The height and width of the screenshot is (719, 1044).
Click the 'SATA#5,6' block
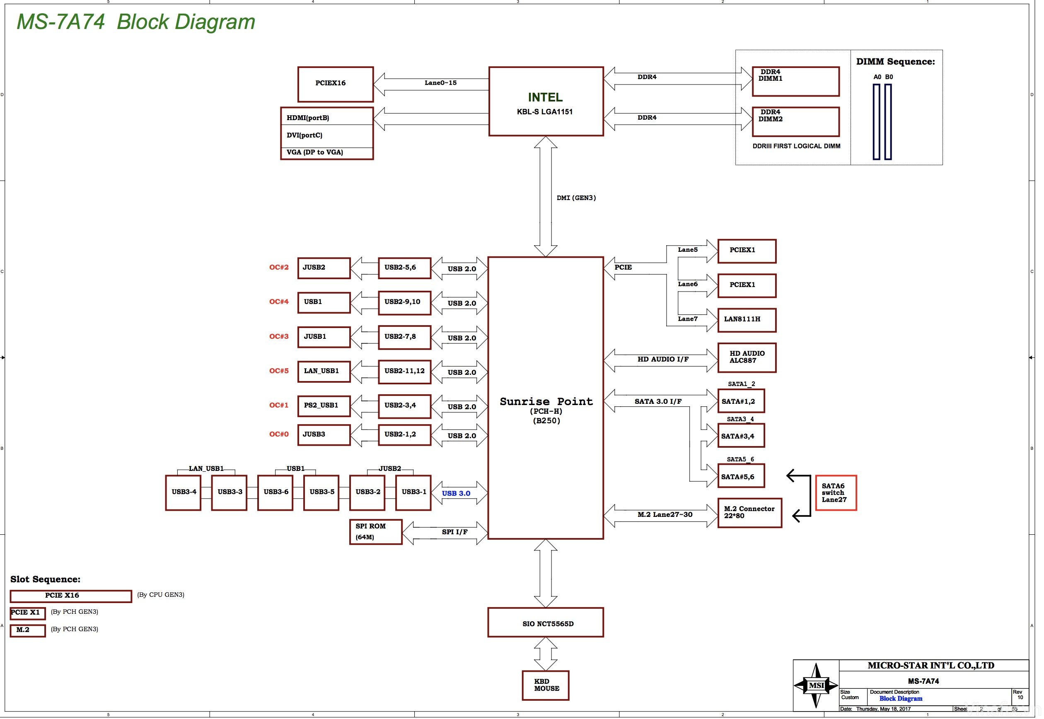741,476
